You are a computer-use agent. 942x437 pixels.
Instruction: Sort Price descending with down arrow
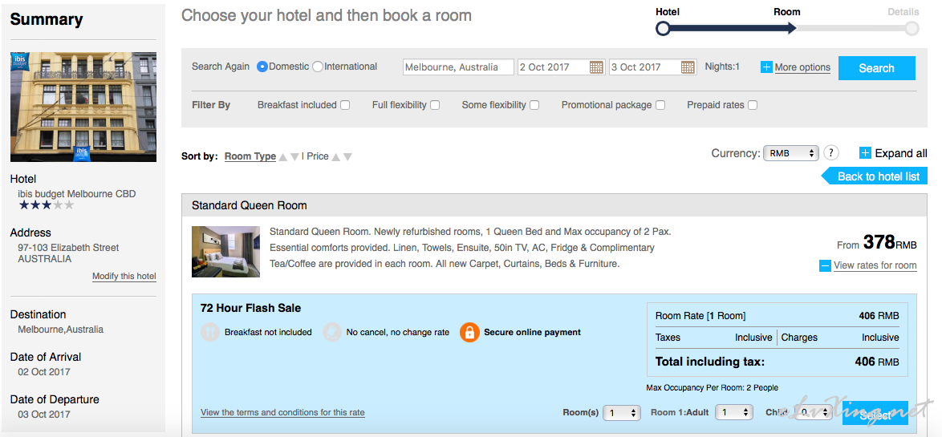347,156
